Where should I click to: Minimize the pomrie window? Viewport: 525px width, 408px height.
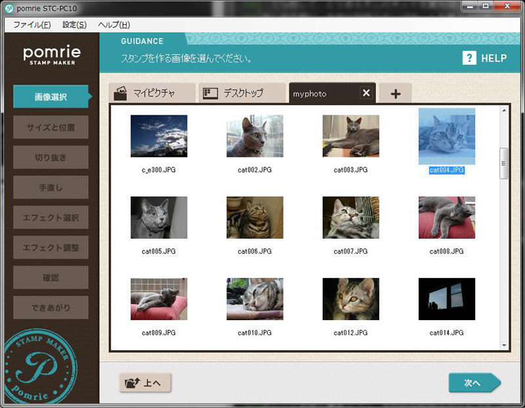pyautogui.click(x=470, y=6)
